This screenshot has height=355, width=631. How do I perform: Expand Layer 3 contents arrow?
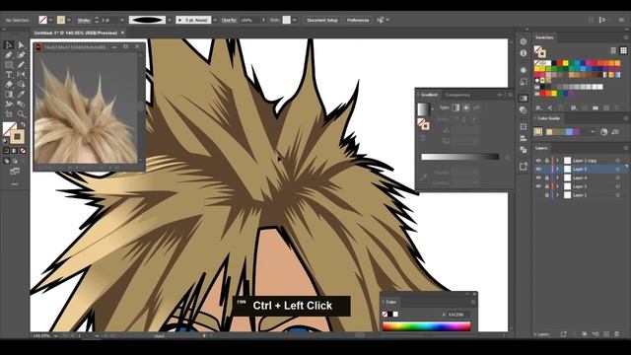(x=558, y=186)
